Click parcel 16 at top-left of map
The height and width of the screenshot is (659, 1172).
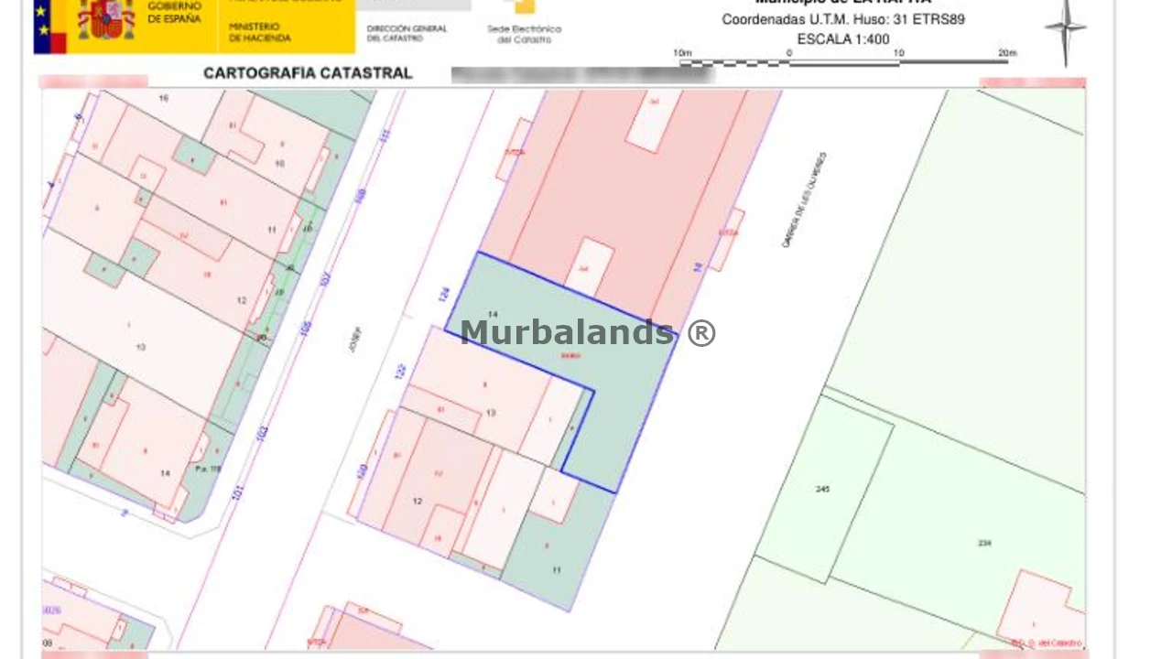[164, 97]
